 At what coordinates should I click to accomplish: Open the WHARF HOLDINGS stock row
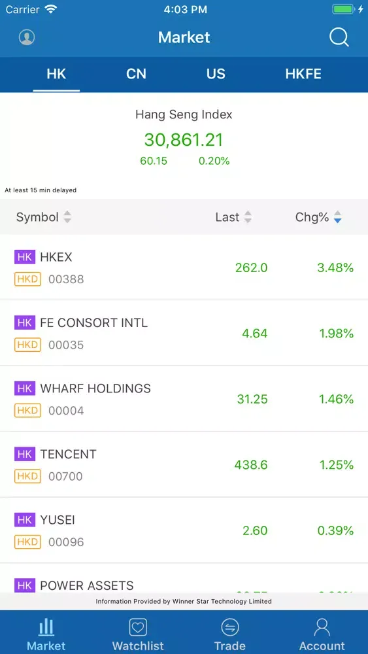(184, 399)
